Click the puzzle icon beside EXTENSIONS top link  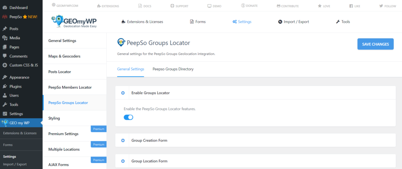99,6
